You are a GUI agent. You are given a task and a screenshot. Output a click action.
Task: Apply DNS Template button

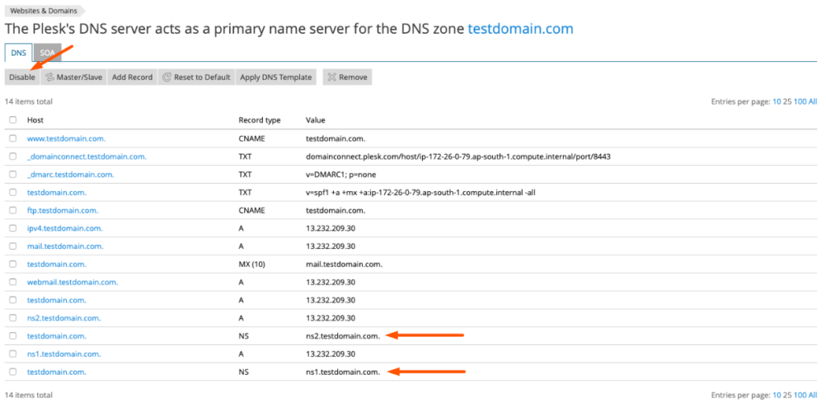pos(276,77)
